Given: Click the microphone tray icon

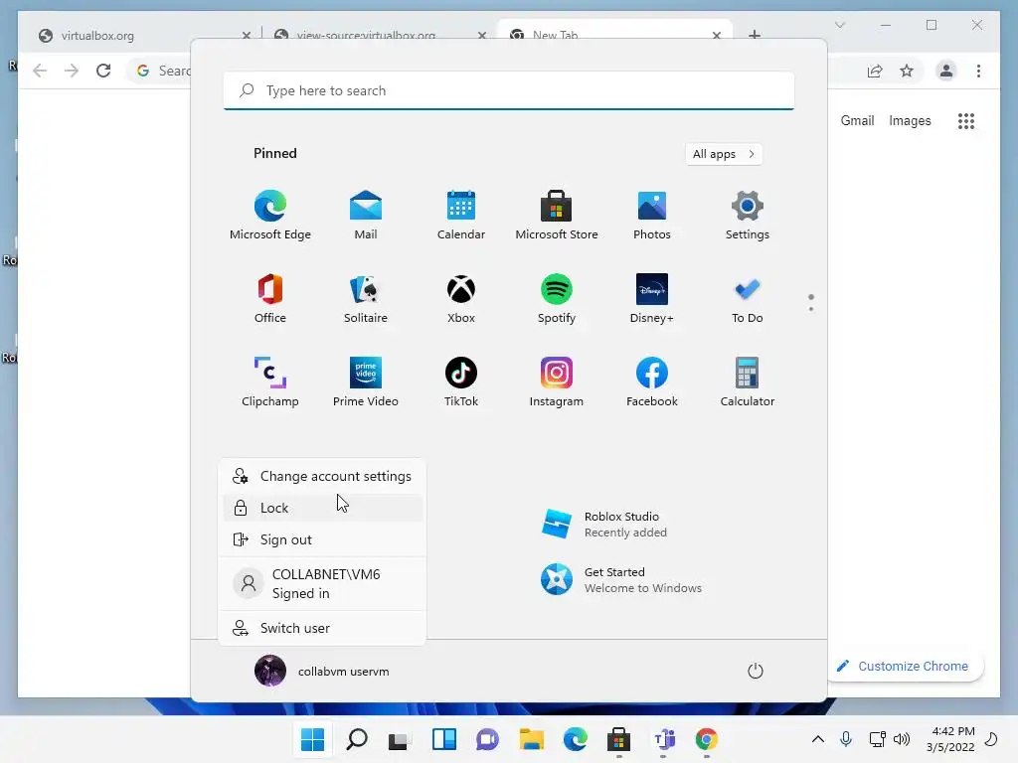Looking at the screenshot, I should (845, 739).
